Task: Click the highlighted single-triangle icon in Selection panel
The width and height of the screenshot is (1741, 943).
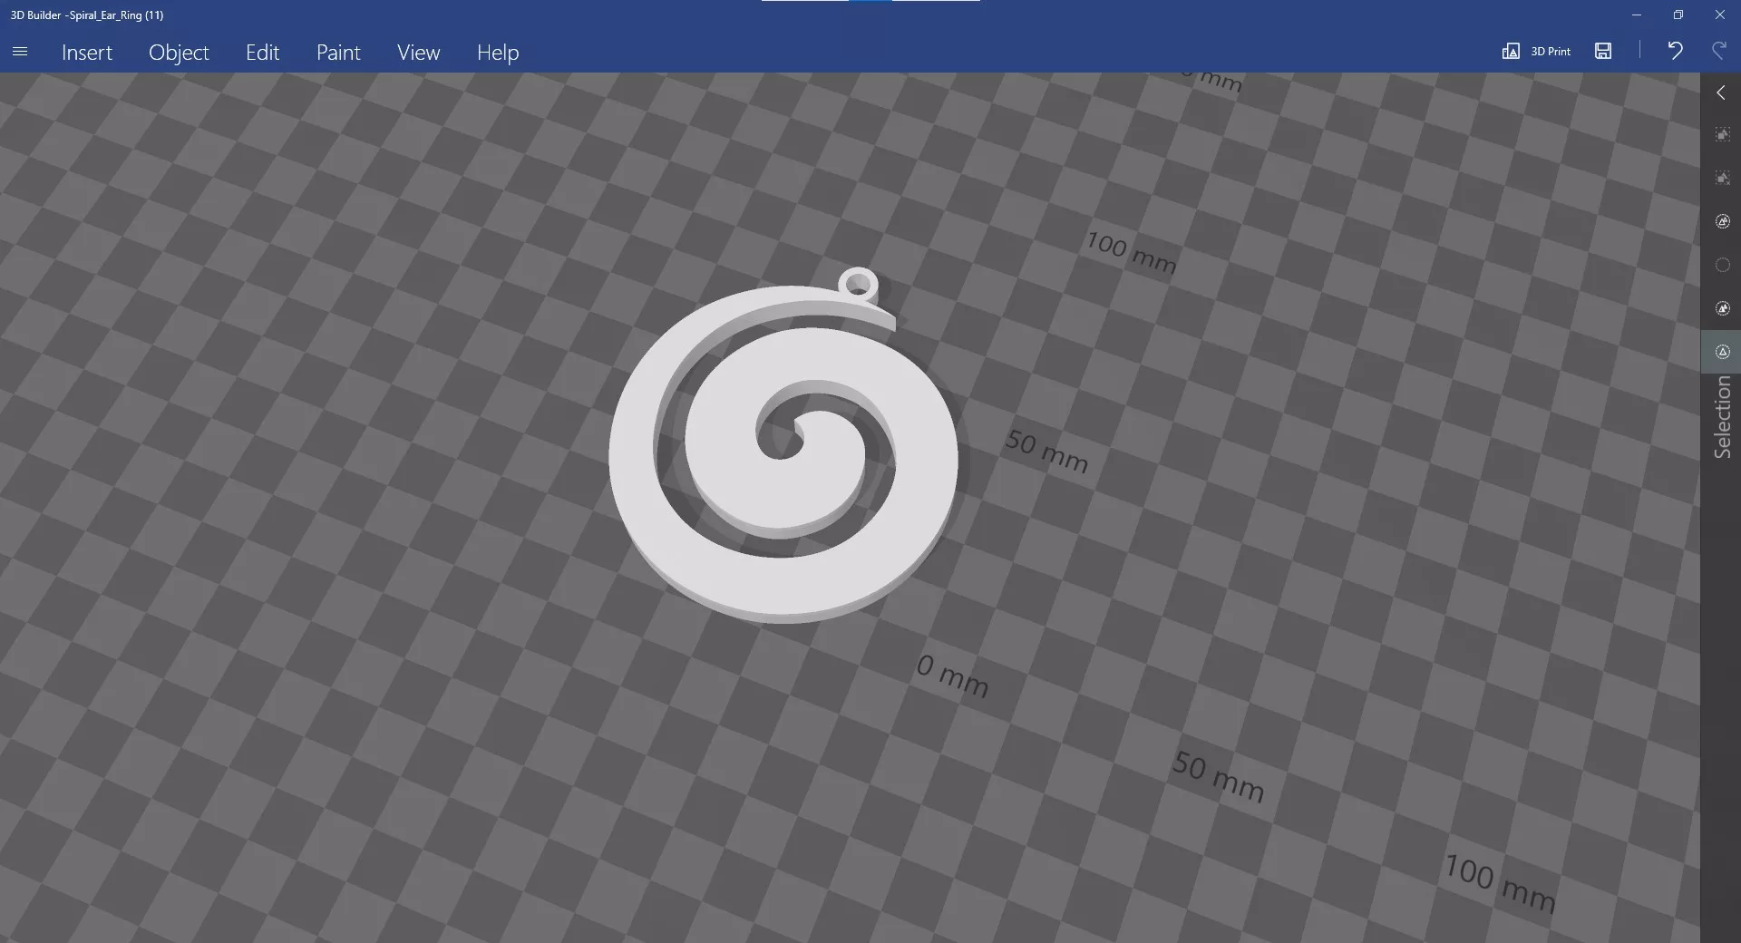Action: (x=1722, y=352)
